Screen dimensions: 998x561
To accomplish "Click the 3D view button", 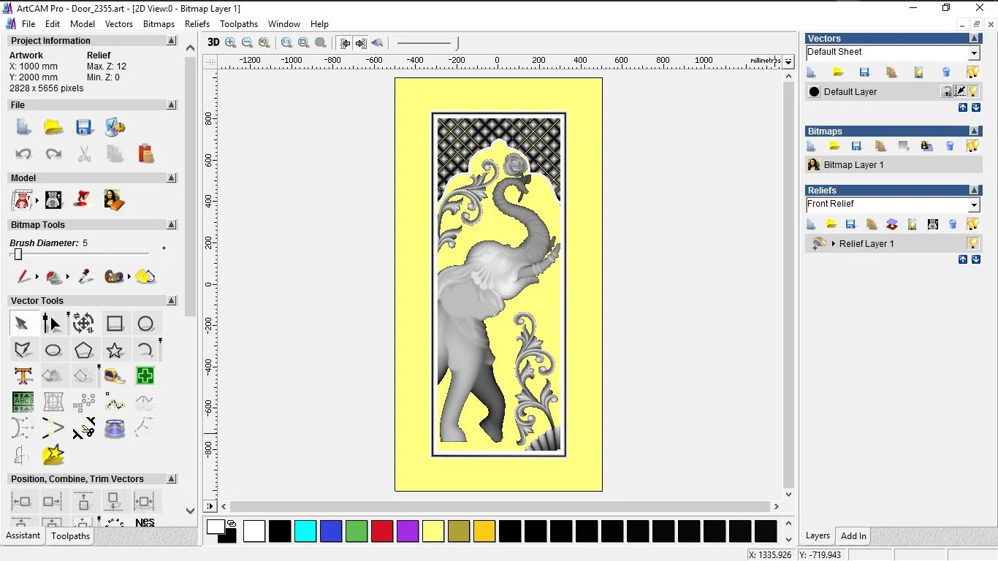I will [213, 42].
